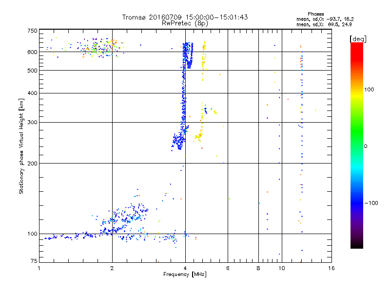Click the x-axis '6' tick label
The width and height of the screenshot is (390, 292).
click(228, 268)
